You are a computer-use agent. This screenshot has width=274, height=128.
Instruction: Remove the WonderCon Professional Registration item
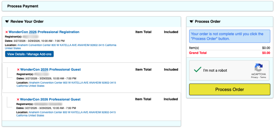point(6,32)
